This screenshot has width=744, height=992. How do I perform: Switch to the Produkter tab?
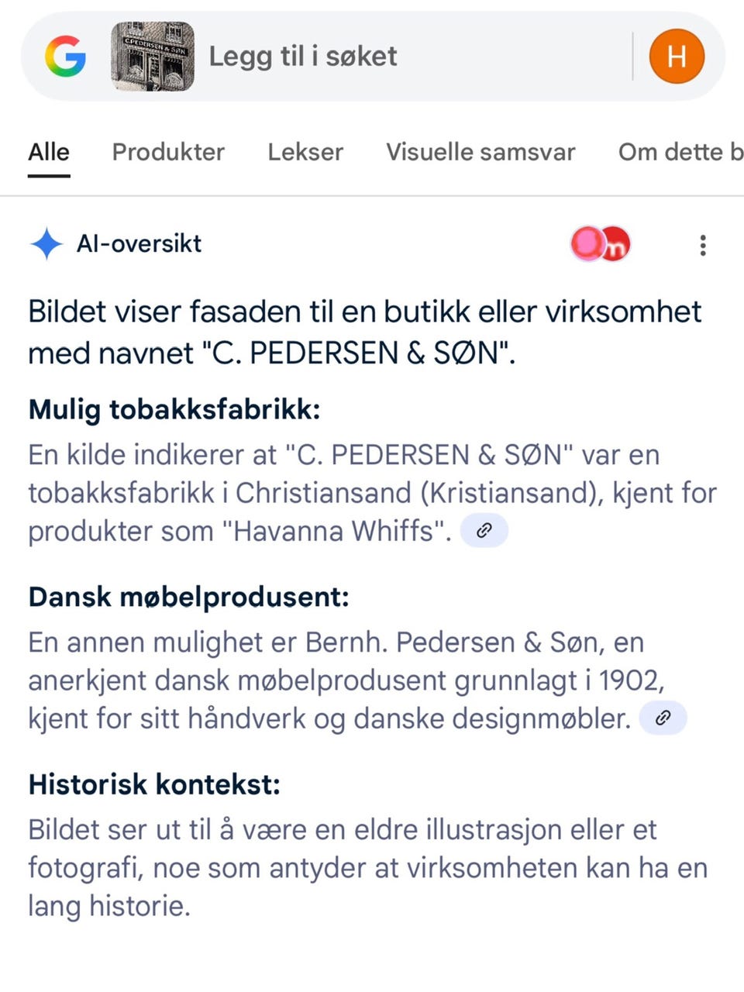(168, 152)
